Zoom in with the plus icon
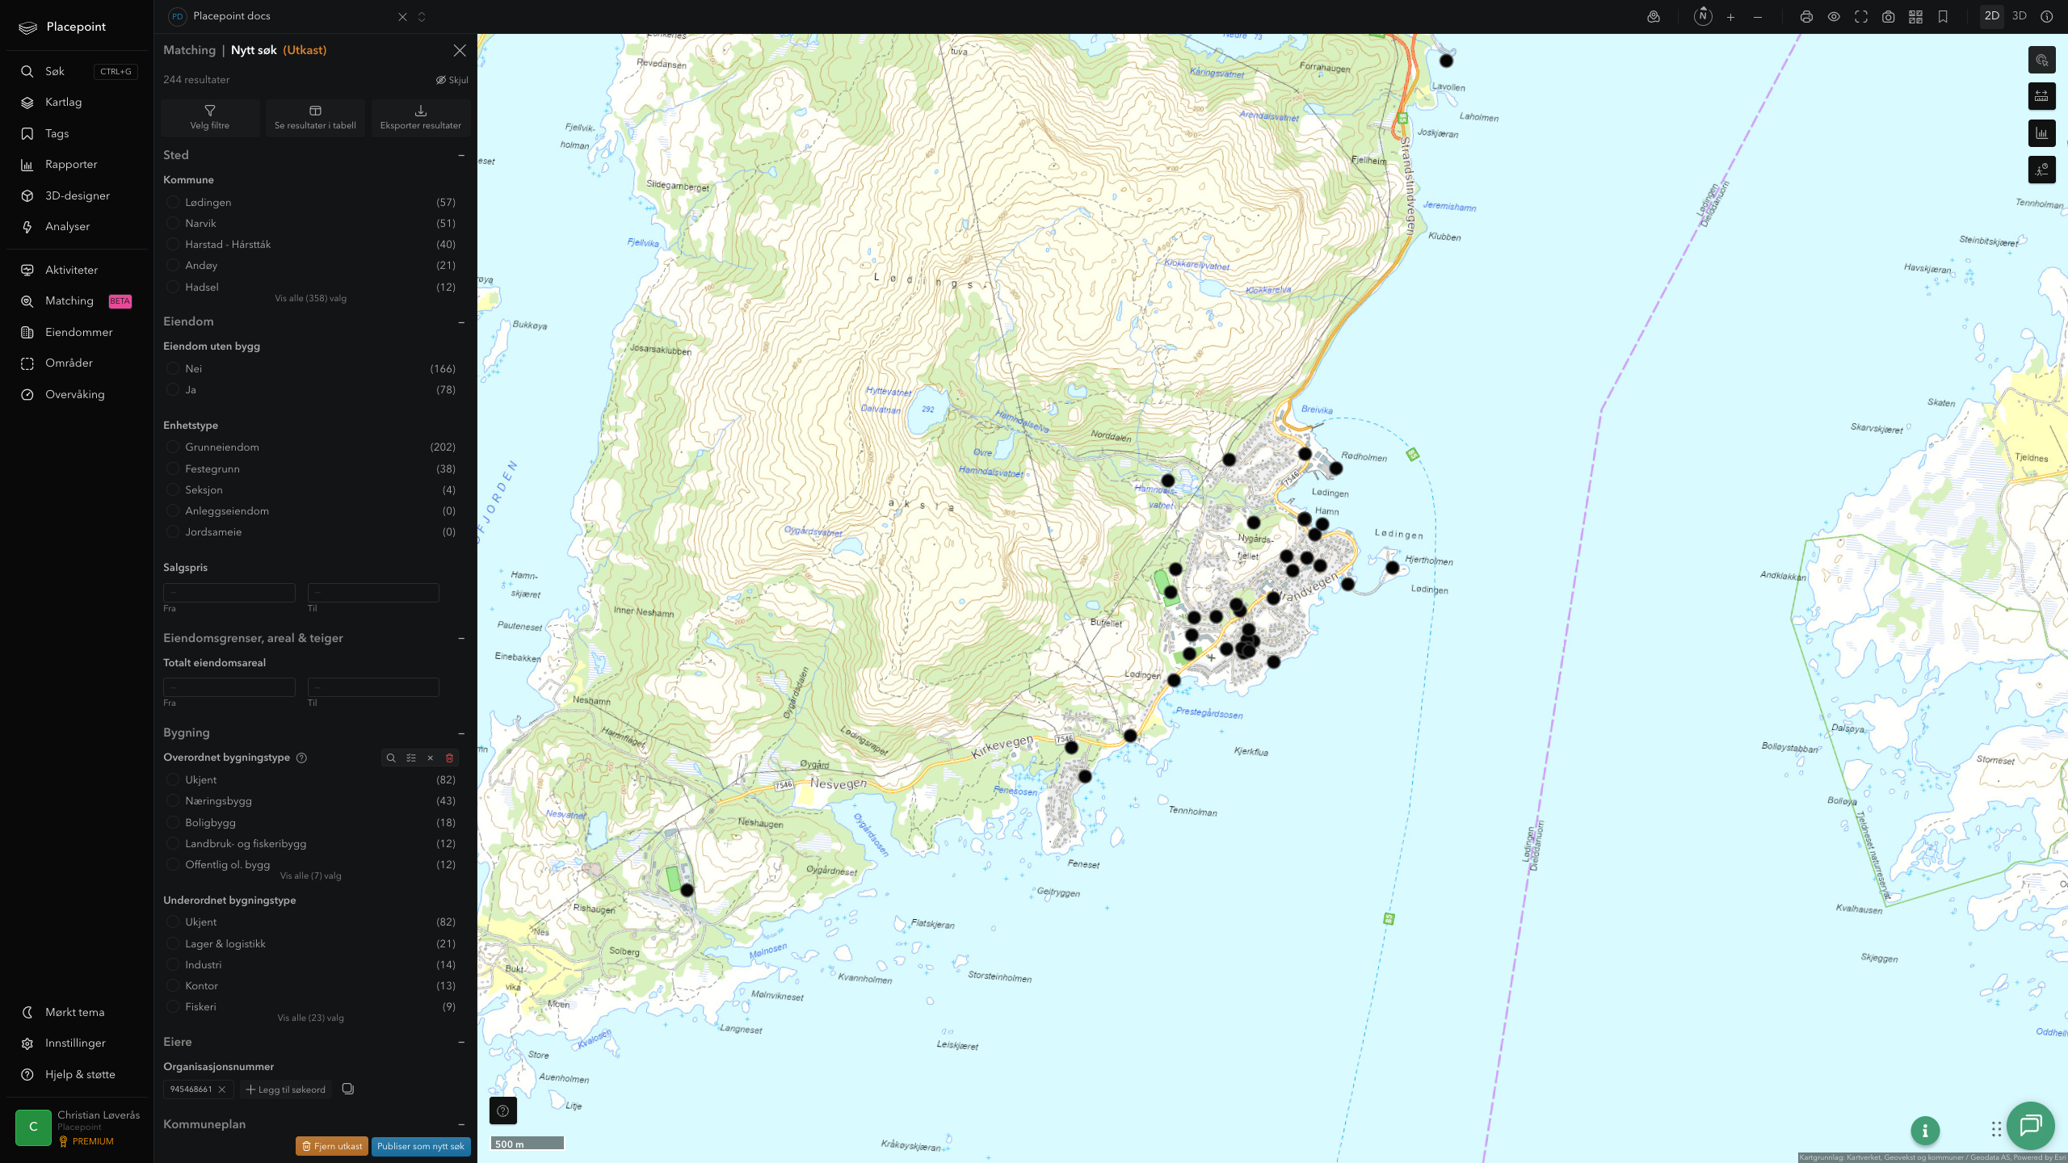Viewport: 2068px width, 1163px height. click(x=1730, y=17)
